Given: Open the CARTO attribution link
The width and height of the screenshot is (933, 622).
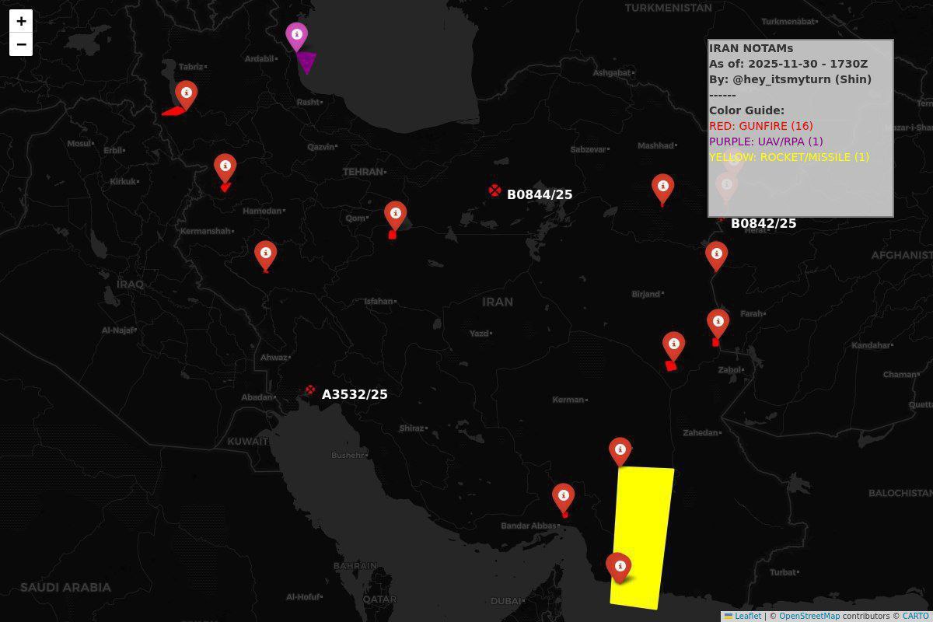Looking at the screenshot, I should [915, 616].
